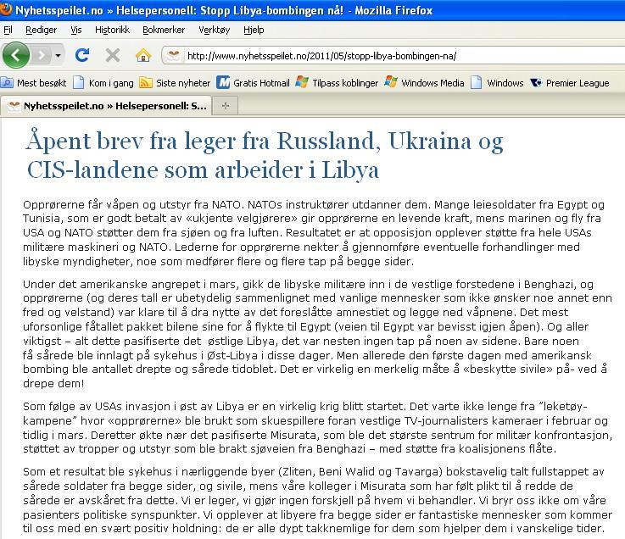Click the grey Stop loading X icon
This screenshot has height=539, width=625.
point(113,55)
